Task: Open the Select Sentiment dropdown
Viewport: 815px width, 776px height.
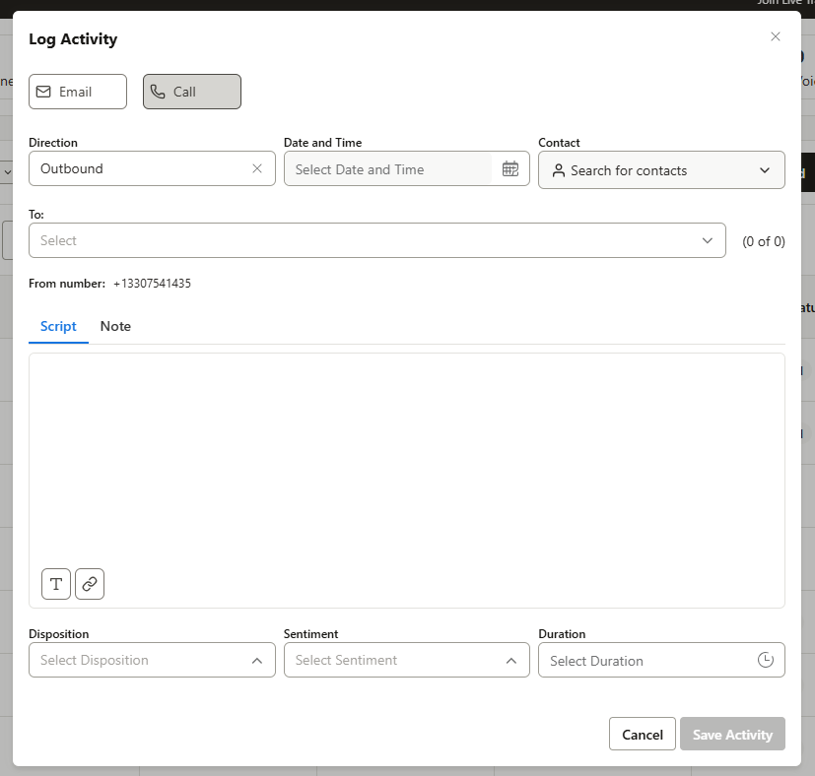Action: click(406, 660)
